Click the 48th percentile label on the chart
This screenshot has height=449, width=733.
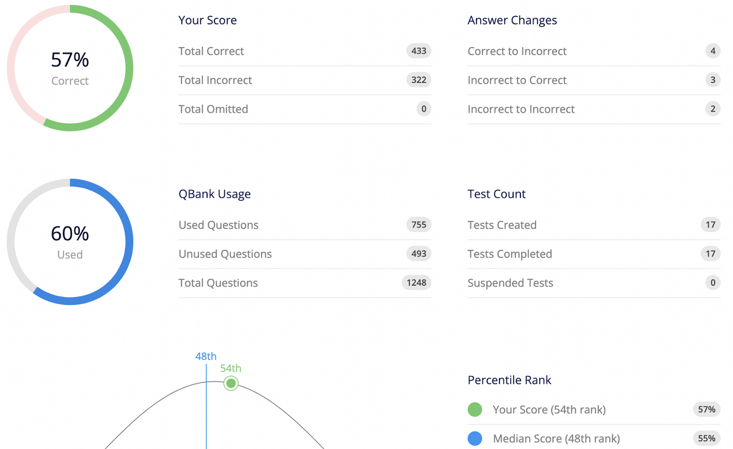tap(206, 356)
